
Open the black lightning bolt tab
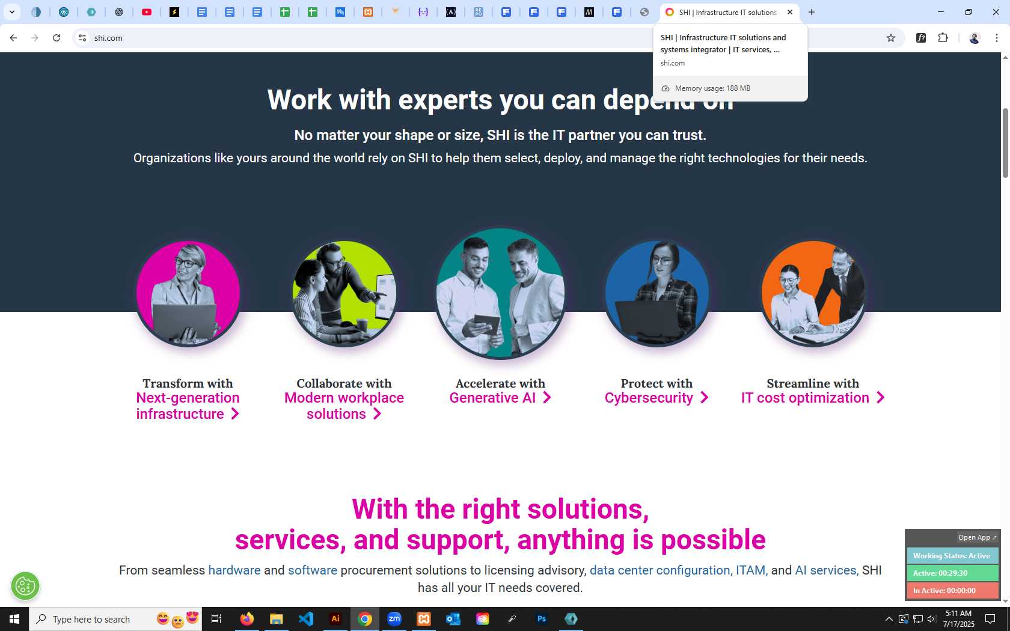coord(174,12)
